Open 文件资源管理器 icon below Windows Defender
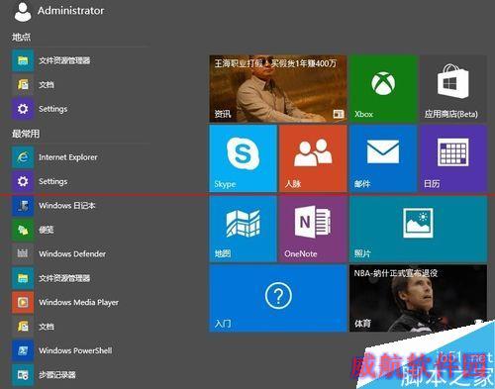 [23, 278]
